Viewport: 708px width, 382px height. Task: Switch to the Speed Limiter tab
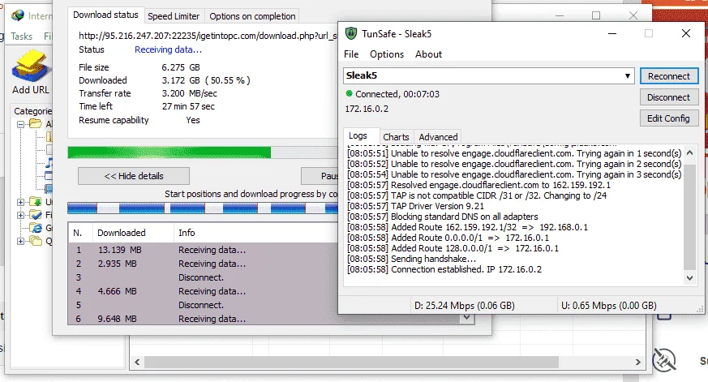(x=174, y=16)
